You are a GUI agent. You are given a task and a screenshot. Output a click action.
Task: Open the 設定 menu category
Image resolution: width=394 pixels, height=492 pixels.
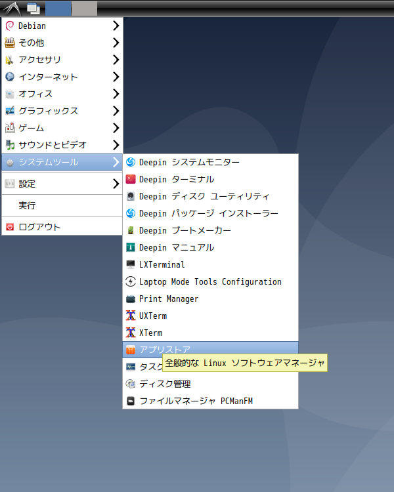click(62, 184)
